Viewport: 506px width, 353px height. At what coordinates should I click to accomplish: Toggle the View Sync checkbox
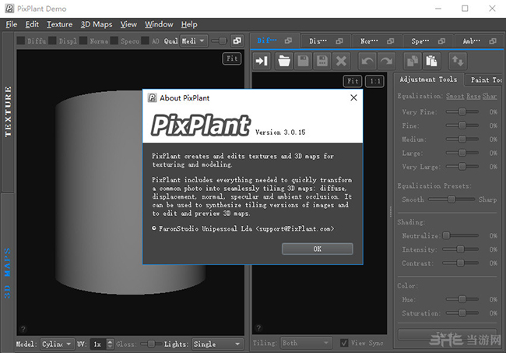[344, 343]
